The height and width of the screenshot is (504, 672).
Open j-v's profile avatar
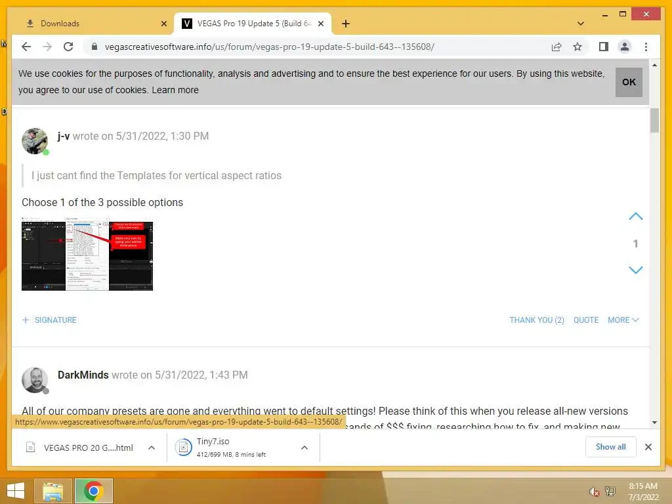pos(35,141)
